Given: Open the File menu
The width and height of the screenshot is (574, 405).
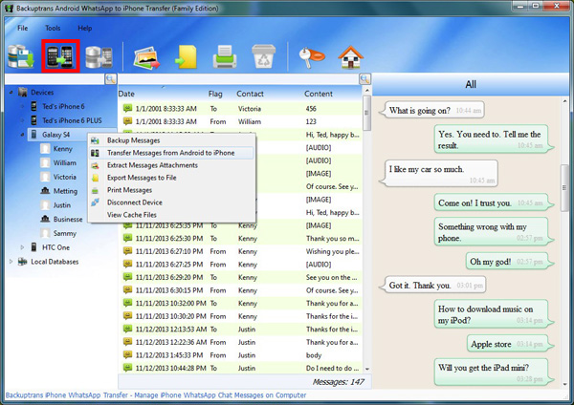Looking at the screenshot, I should click(x=22, y=28).
